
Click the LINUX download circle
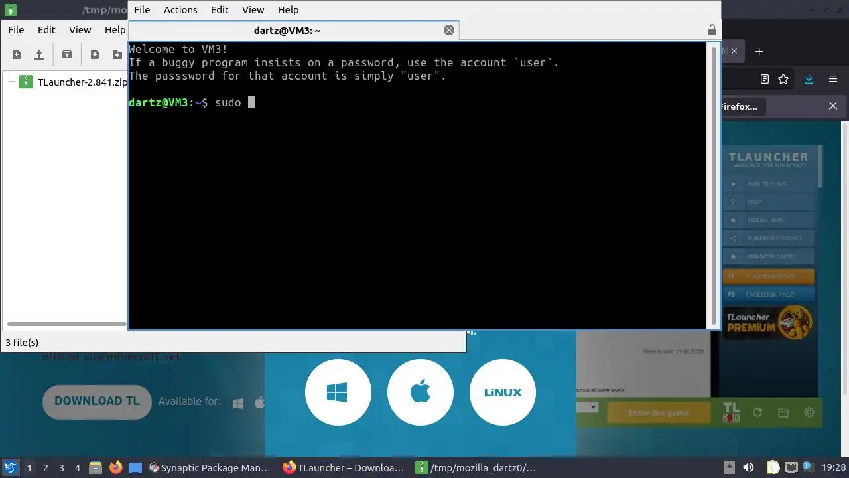pos(503,392)
